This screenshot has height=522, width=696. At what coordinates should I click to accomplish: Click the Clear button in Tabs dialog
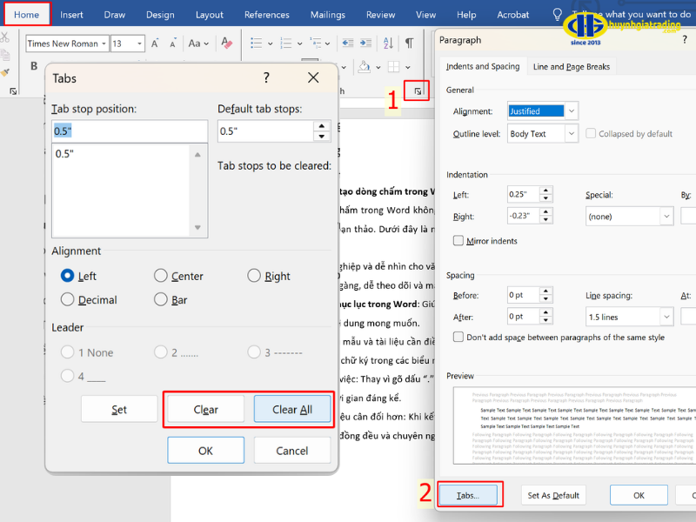pos(205,409)
